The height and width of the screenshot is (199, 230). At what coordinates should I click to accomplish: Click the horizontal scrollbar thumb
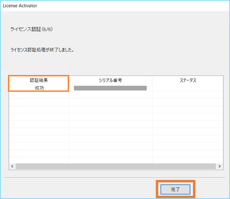coord(115,166)
